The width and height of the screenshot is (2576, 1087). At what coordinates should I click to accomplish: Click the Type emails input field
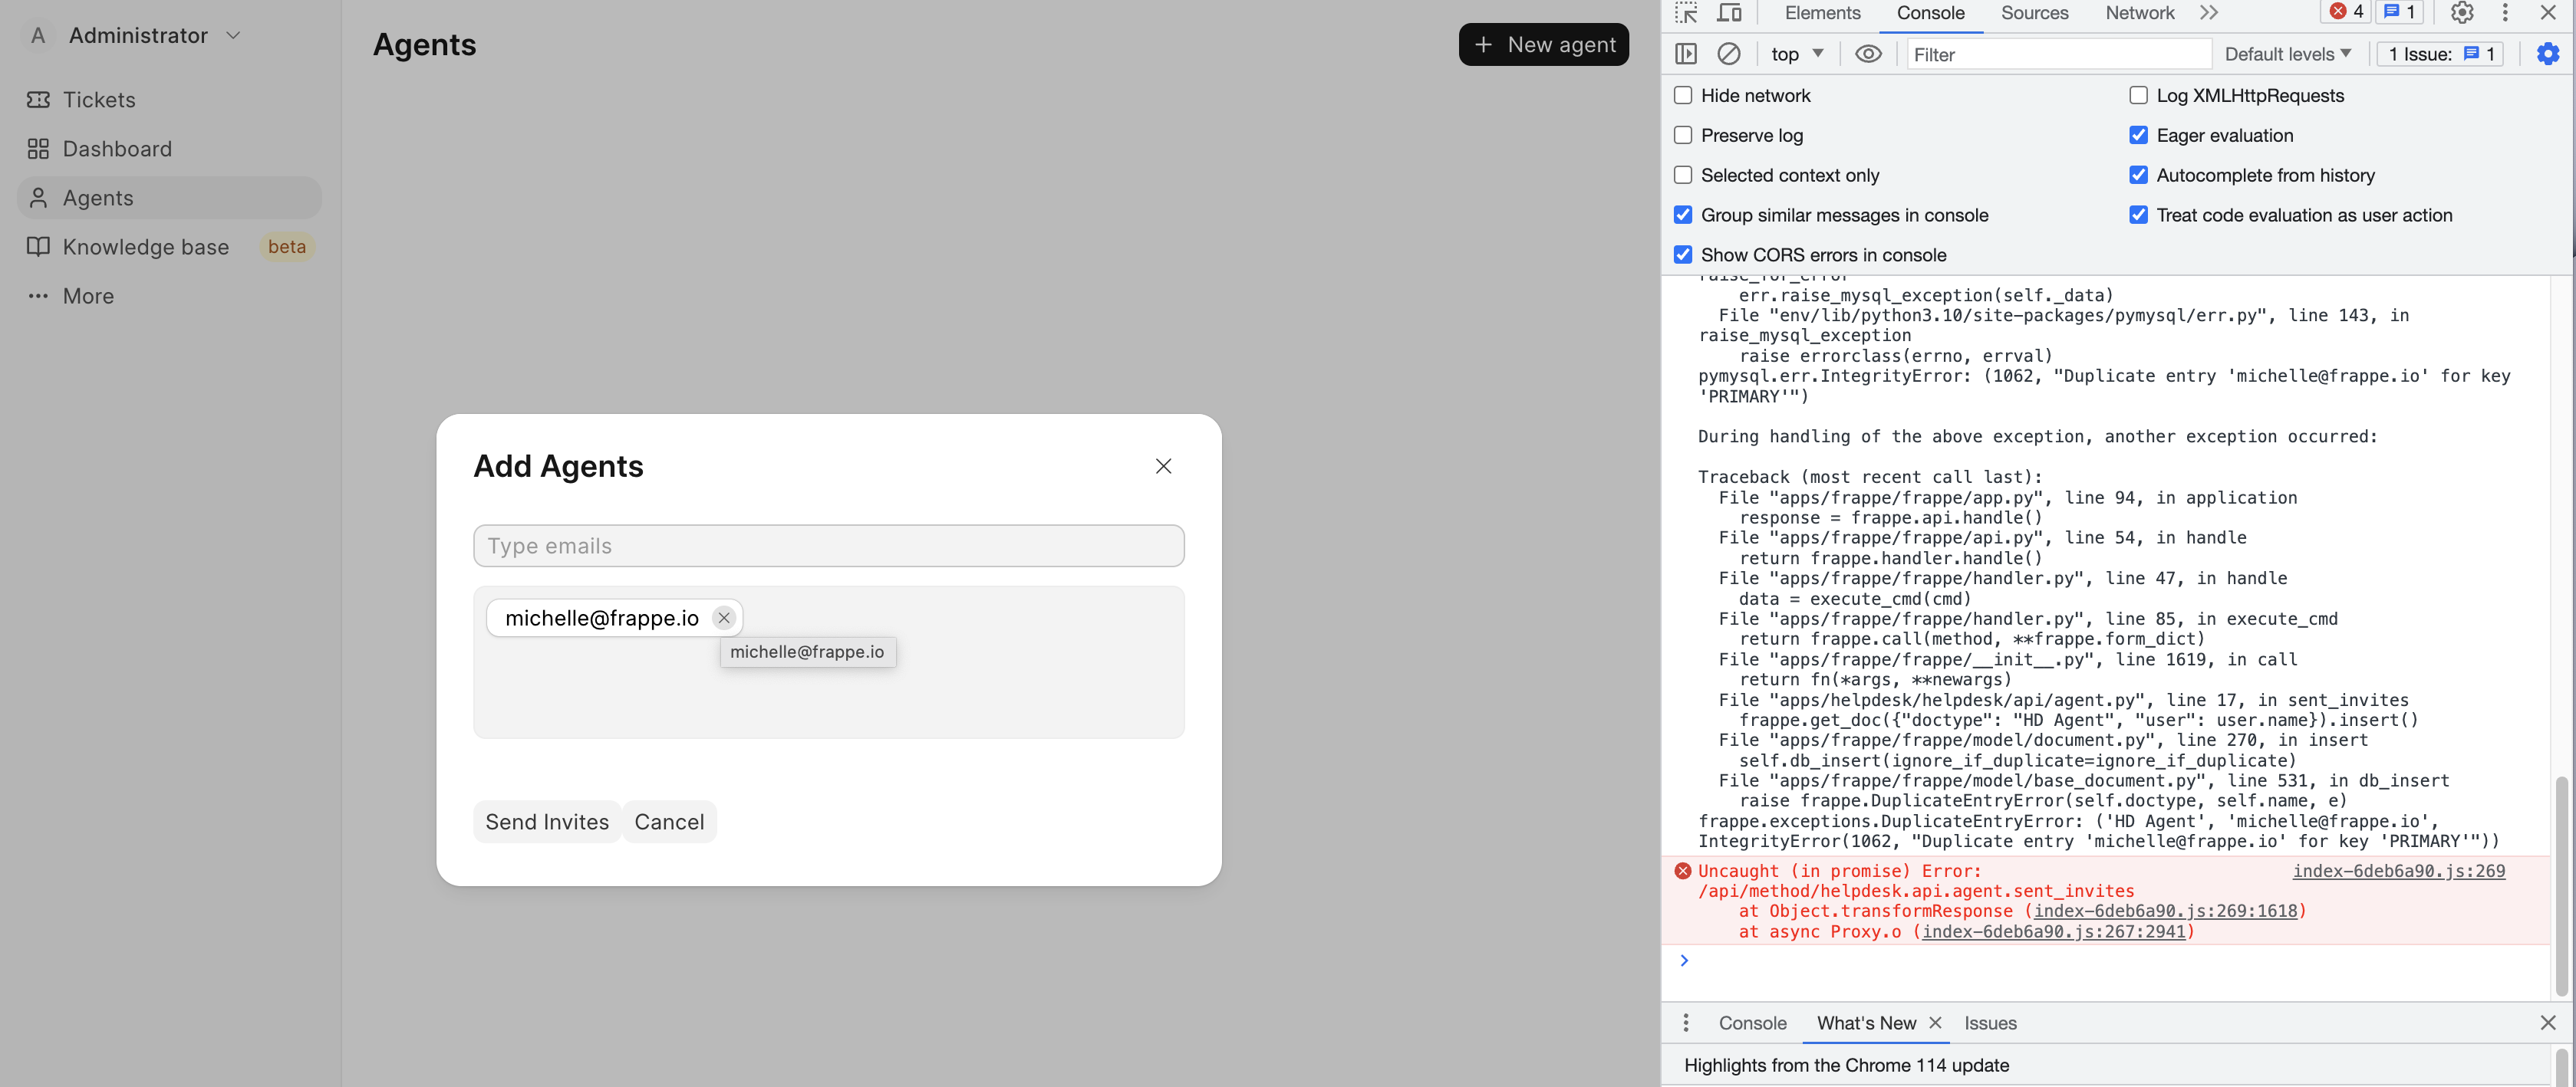tap(828, 546)
